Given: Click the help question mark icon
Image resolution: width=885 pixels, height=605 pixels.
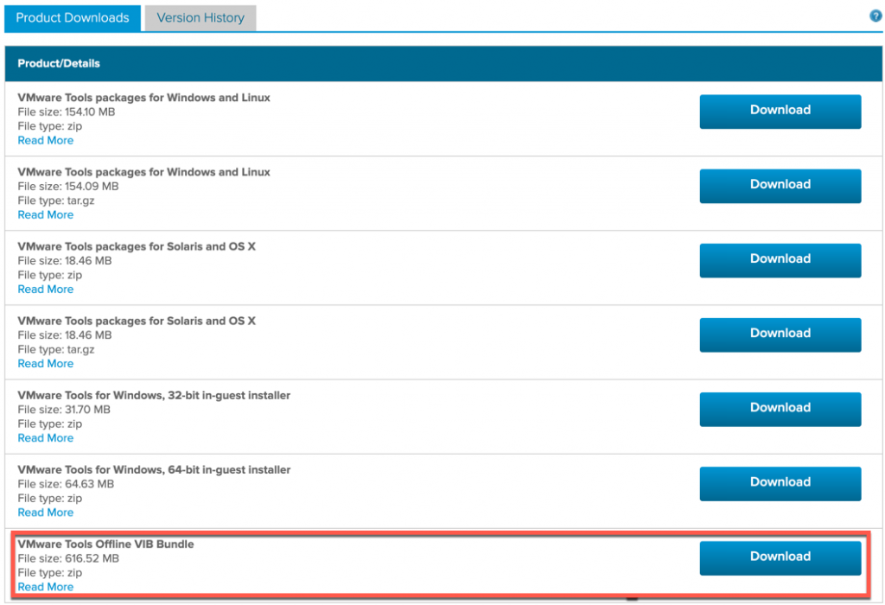Looking at the screenshot, I should click(x=875, y=16).
